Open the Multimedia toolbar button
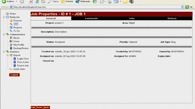Image resolution: width=195 pixels, height=109 pixels. (83, 2)
